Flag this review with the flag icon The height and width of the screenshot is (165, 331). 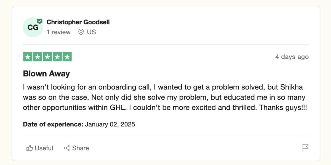pos(305,148)
